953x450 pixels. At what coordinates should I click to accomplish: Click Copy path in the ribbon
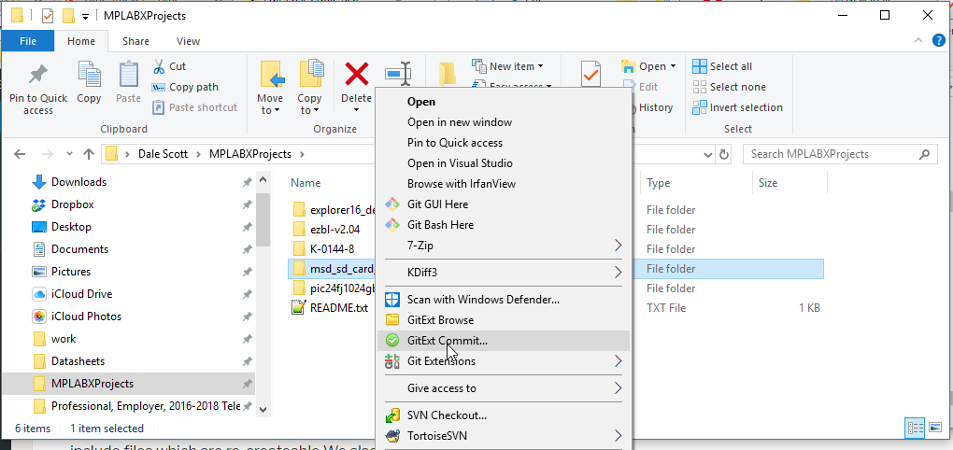[x=185, y=87]
